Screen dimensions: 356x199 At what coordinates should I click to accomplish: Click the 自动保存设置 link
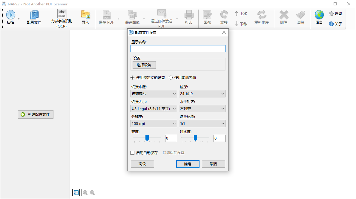tap(174, 153)
